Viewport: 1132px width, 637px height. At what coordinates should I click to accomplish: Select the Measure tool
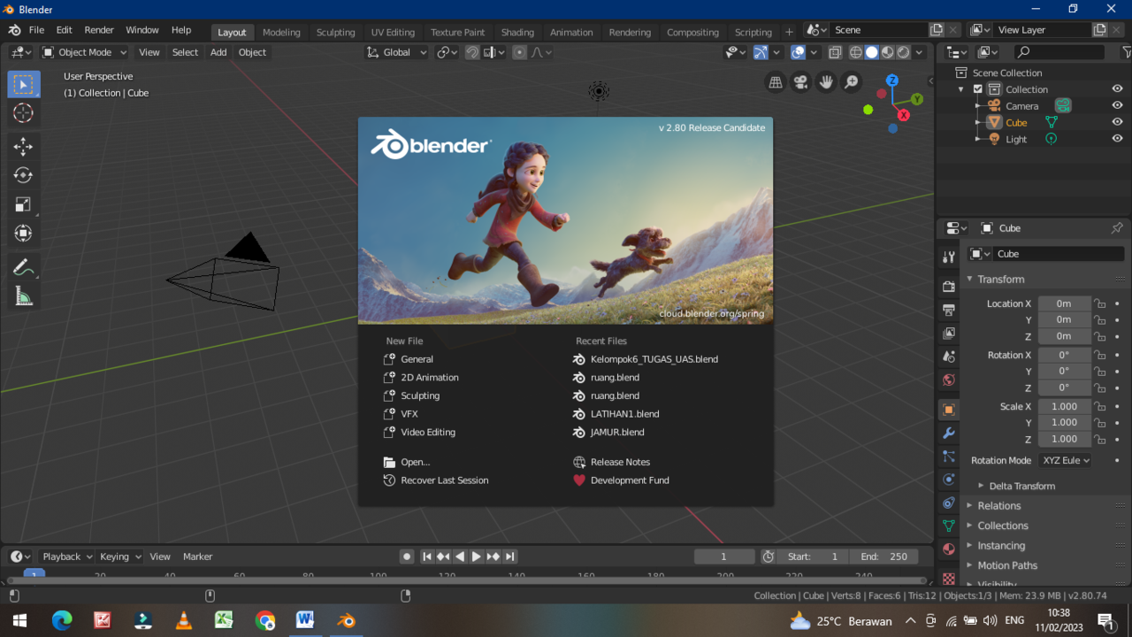[x=24, y=296]
